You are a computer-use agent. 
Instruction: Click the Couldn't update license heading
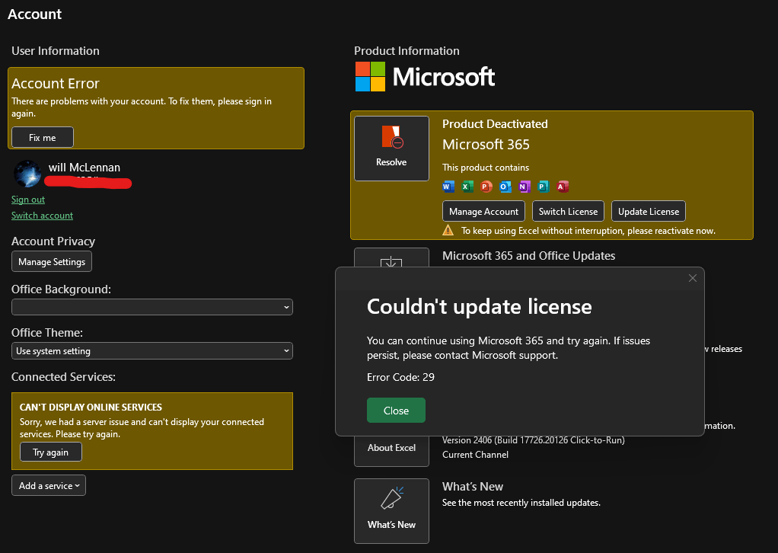pos(480,307)
